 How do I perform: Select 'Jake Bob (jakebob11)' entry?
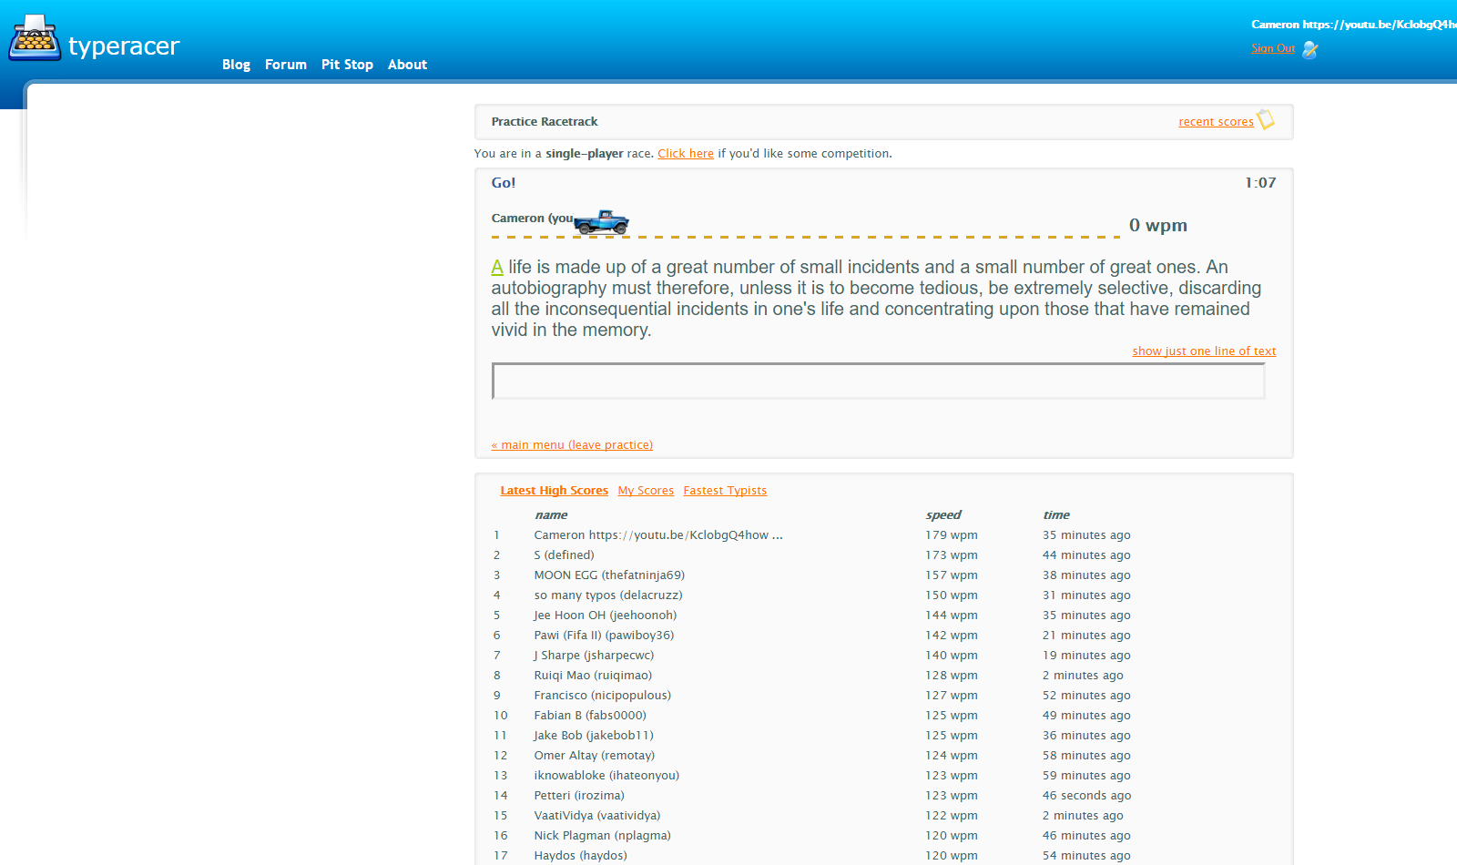pyautogui.click(x=594, y=736)
